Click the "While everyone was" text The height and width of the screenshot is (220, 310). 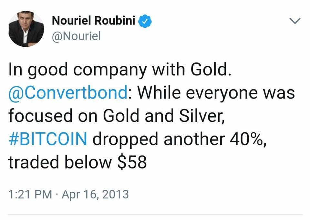(216, 93)
